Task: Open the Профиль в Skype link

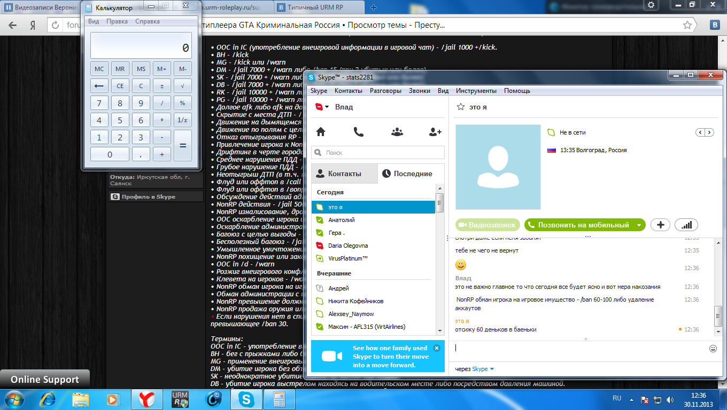Action: [148, 196]
